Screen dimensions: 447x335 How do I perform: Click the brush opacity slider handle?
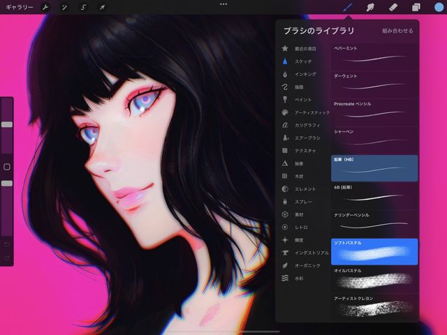pos(7,184)
